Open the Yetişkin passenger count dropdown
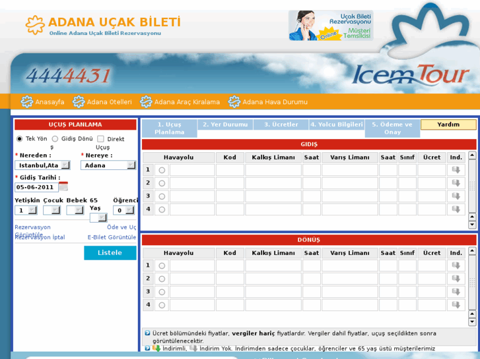Screen dimensions: 480x359 pos(26,210)
